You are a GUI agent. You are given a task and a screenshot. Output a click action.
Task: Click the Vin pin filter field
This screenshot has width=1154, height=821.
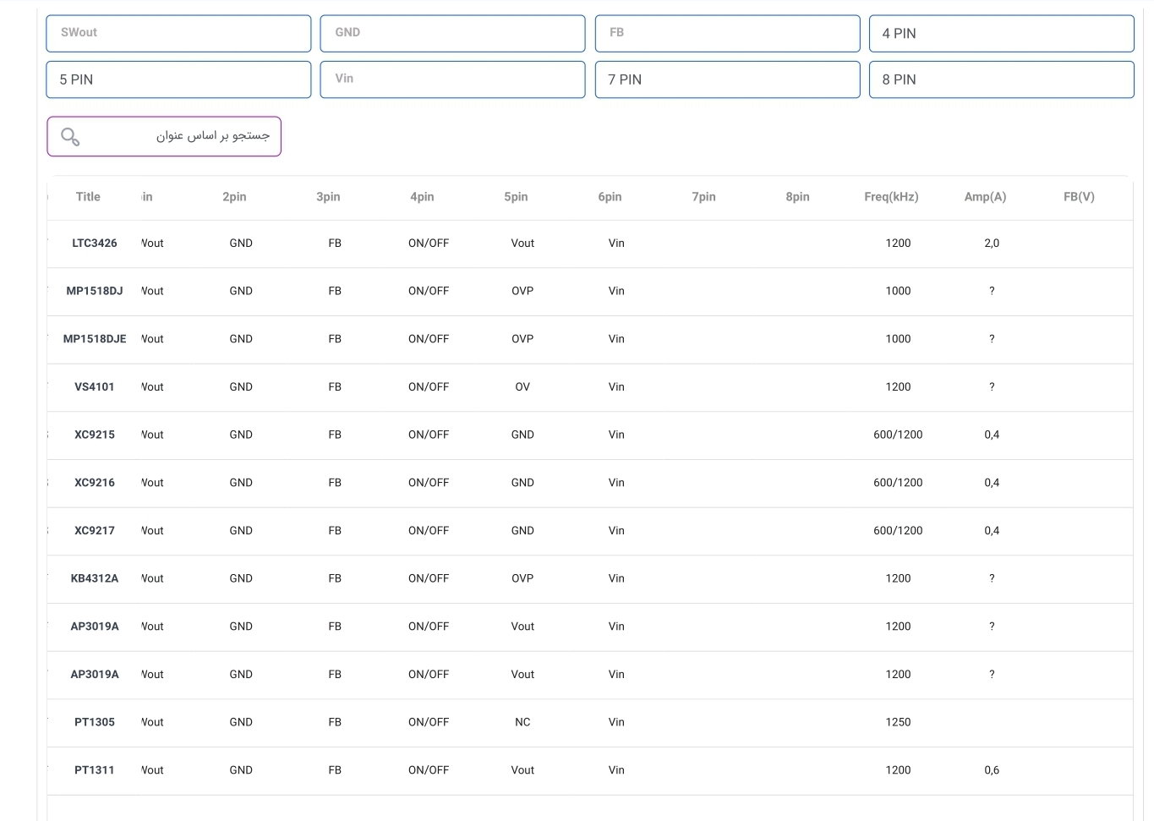(x=452, y=79)
